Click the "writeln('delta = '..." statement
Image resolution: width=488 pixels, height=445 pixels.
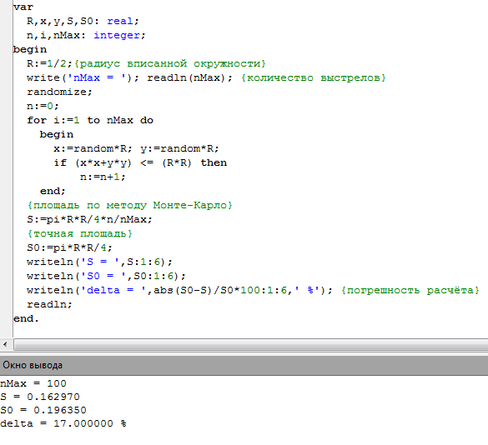pos(180,290)
